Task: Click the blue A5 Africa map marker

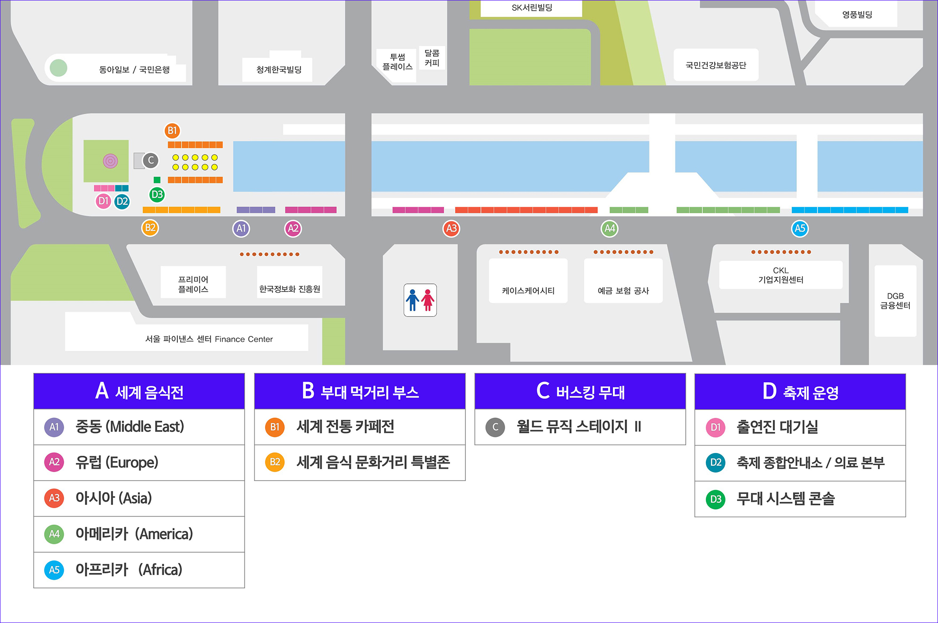Action: 800,229
